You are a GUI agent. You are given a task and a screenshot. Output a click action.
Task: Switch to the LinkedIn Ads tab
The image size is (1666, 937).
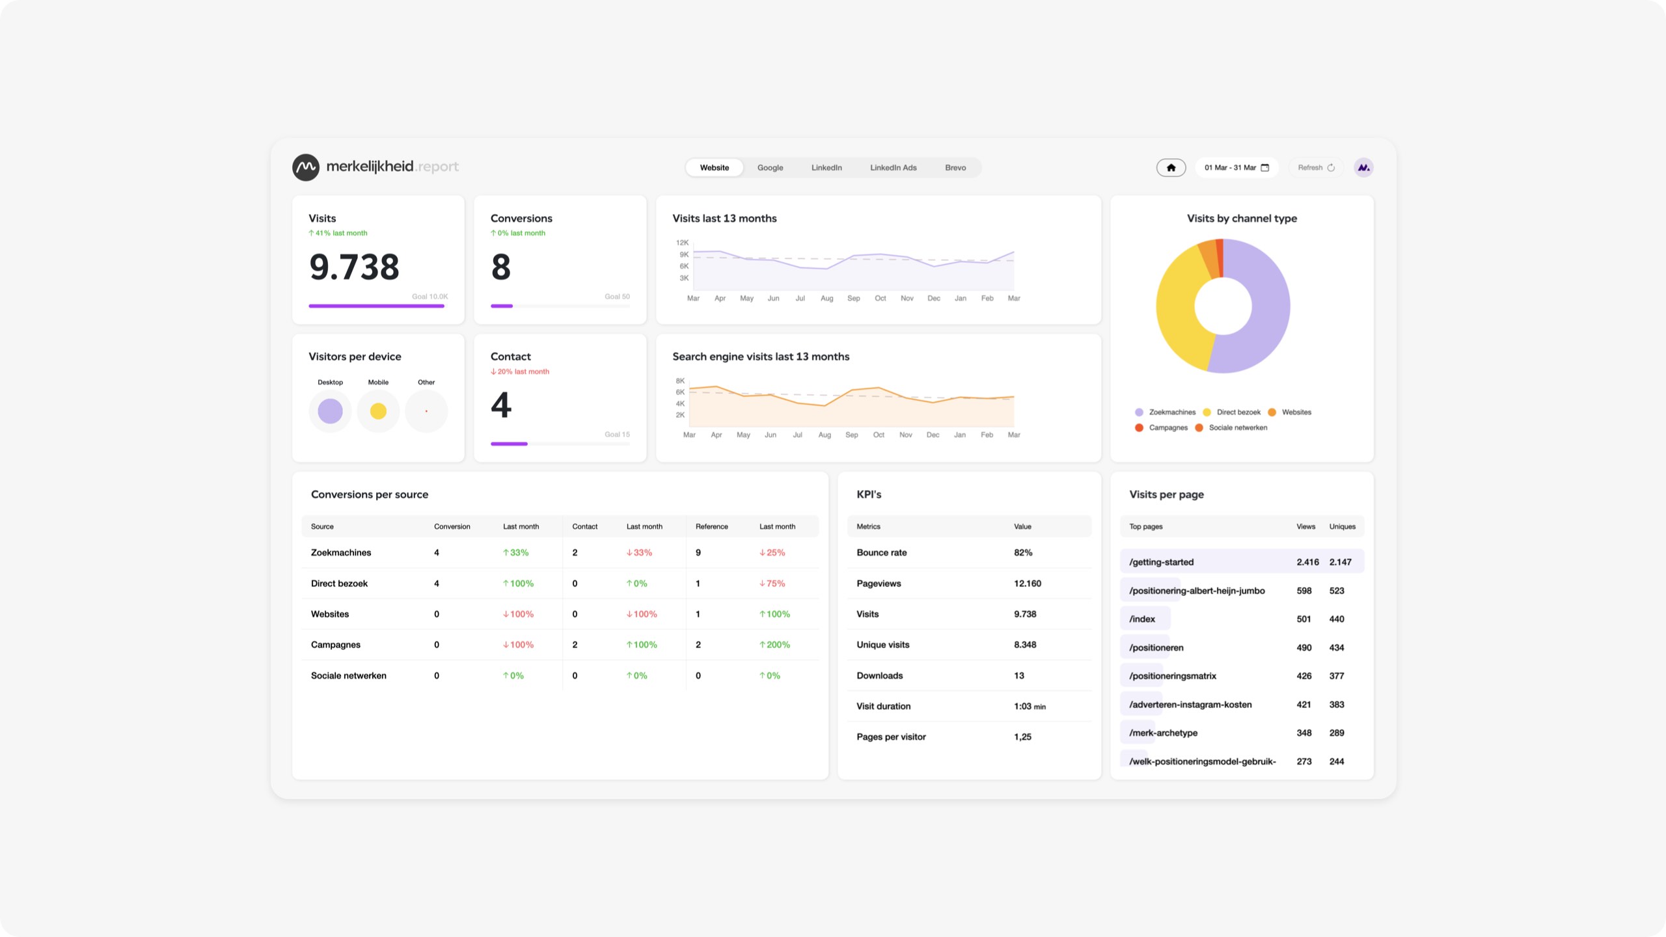click(893, 168)
